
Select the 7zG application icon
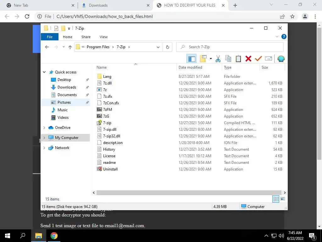(x=99, y=116)
